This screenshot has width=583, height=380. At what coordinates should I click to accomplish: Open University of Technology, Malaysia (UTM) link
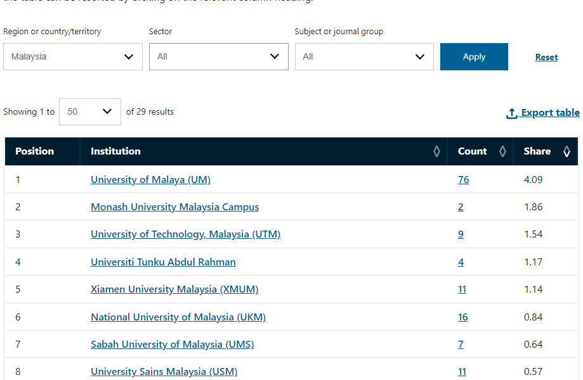185,234
